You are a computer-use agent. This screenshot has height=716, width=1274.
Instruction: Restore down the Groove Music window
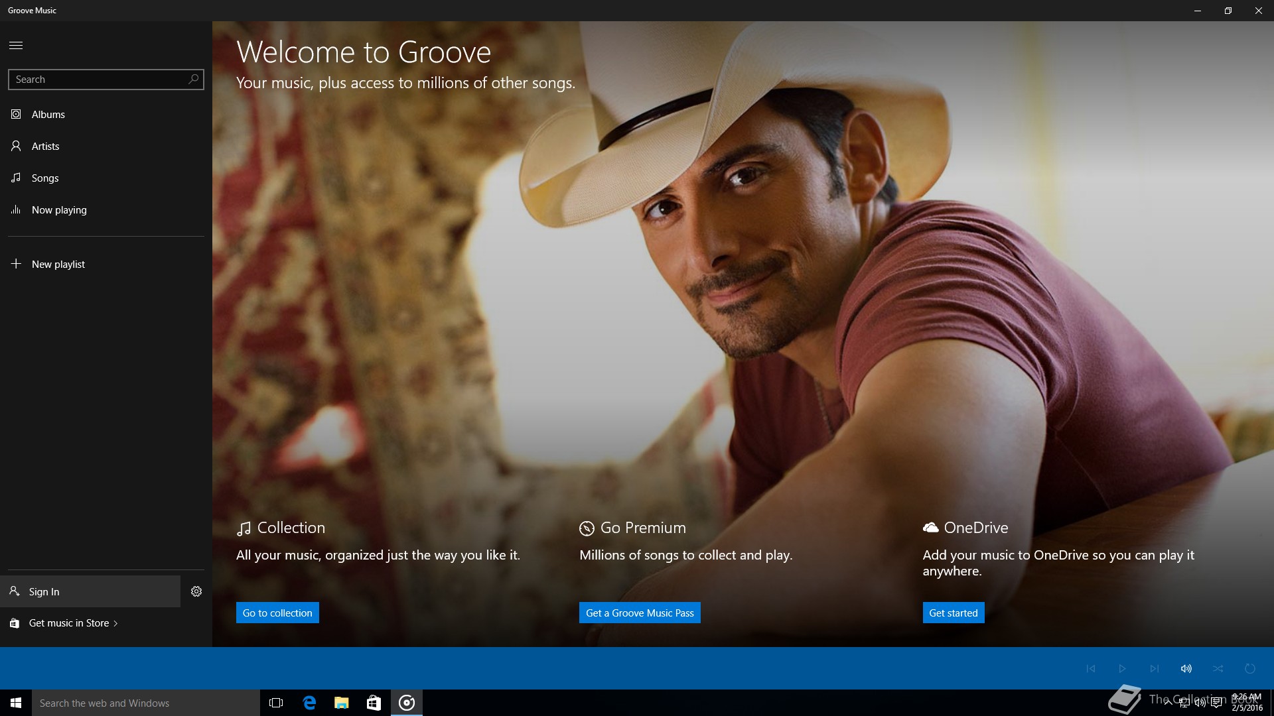1228,11
